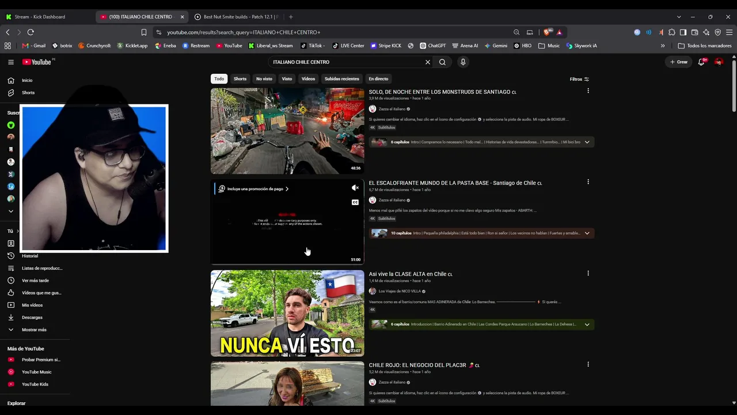Open the title Asi vive la CLASE ALTA en Chile
The width and height of the screenshot is (737, 415).
pos(411,274)
